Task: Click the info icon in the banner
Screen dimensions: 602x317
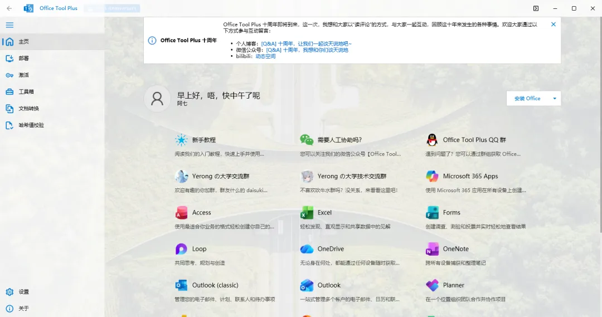Action: [x=152, y=40]
